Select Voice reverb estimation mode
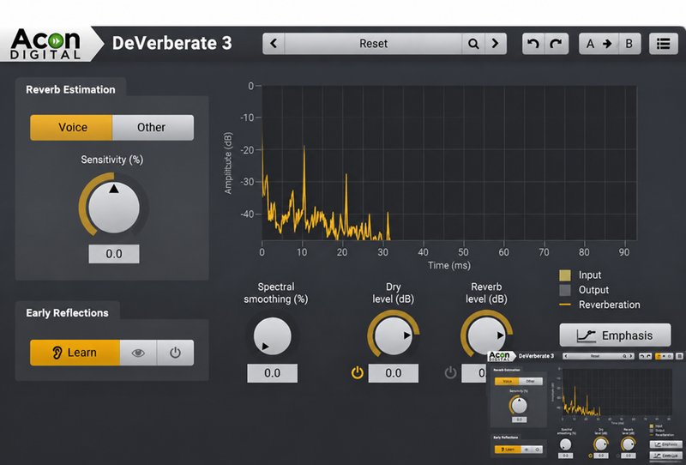 click(x=71, y=128)
